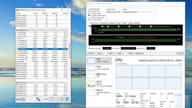Image resolution: width=192 pixels, height=108 pixels.
Task: Select GPU D3D Usage row
Action: click(42, 64)
